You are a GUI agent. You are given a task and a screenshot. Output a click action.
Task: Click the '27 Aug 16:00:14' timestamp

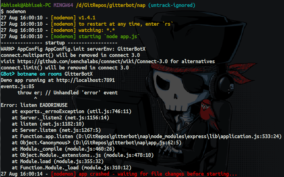pos(22,174)
